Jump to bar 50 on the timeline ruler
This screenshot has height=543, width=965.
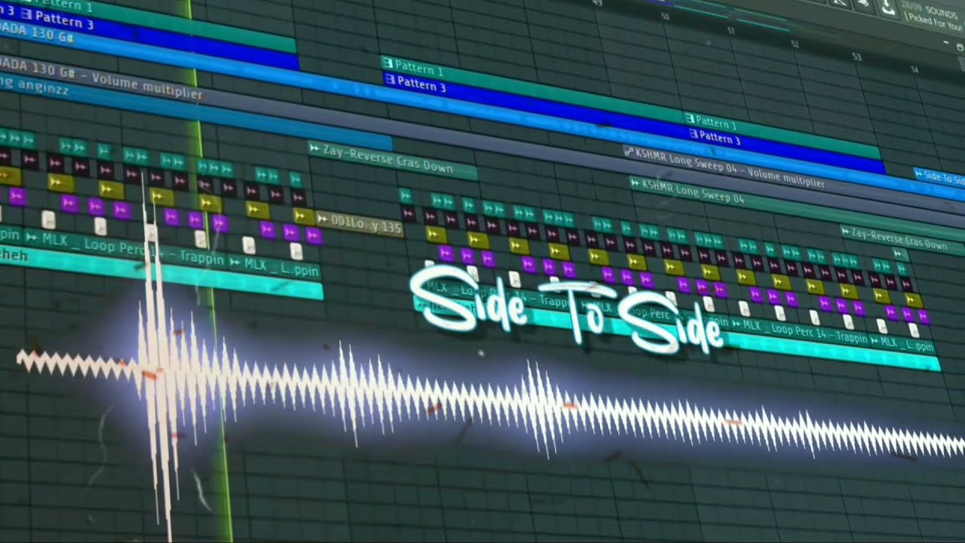coord(664,16)
